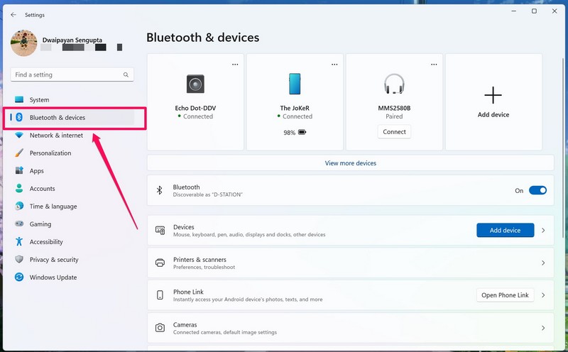Turn off the Bluetooth toggle
568x352 pixels.
(537, 190)
